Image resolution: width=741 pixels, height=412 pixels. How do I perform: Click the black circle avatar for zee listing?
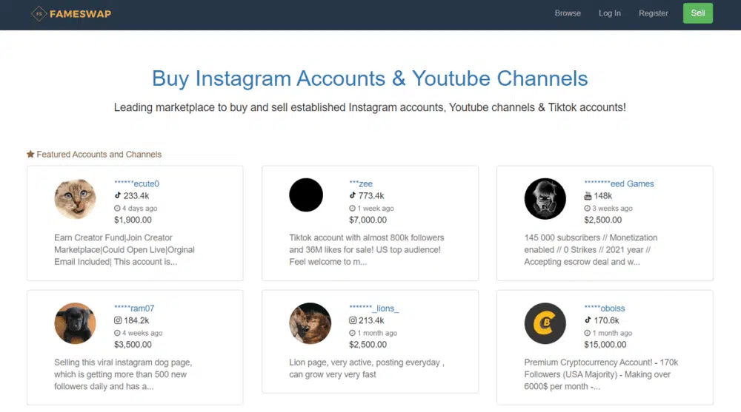306,195
